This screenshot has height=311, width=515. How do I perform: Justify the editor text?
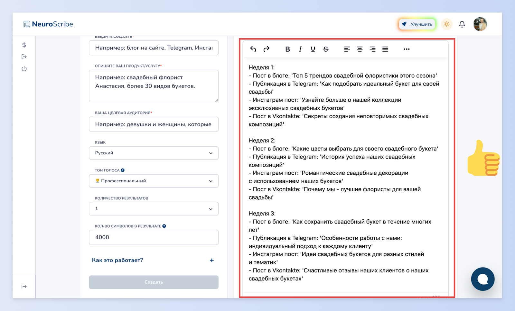coord(385,49)
